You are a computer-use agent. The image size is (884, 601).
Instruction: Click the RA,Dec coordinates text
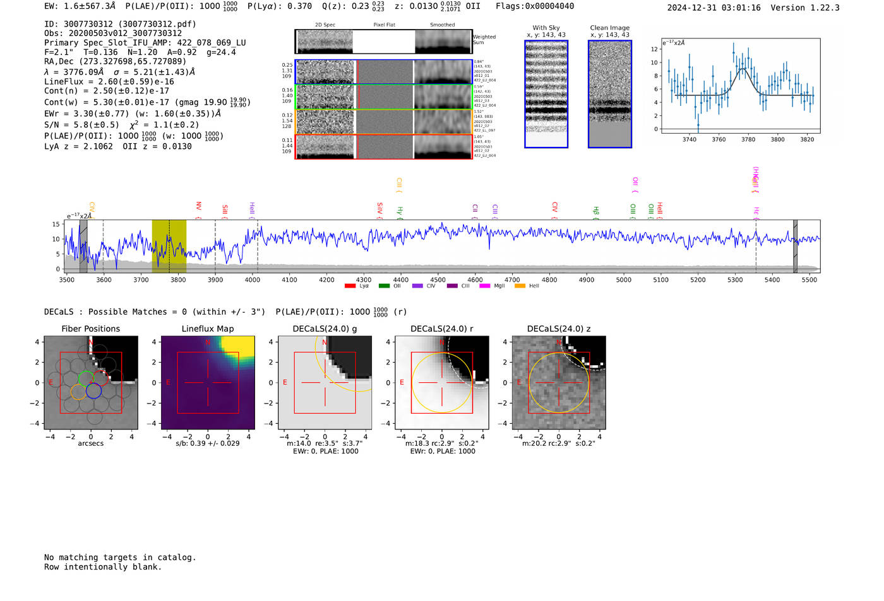click(116, 61)
